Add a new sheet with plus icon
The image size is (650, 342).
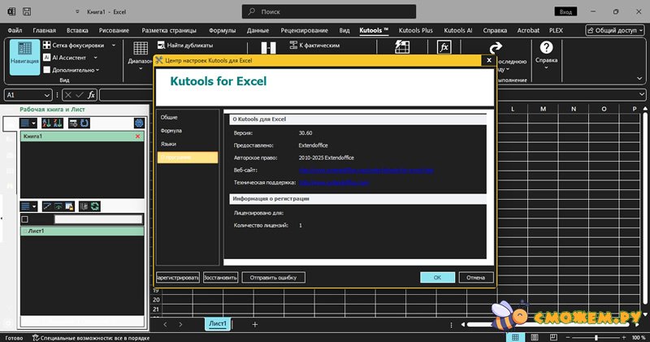point(254,324)
